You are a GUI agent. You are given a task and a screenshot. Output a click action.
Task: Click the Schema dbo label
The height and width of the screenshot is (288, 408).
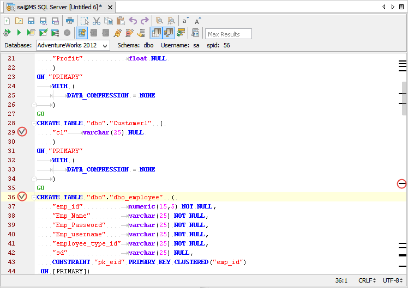135,45
